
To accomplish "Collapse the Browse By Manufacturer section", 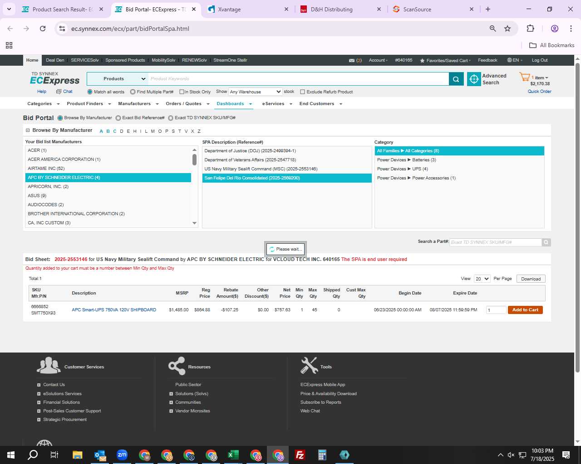I will (x=28, y=130).
